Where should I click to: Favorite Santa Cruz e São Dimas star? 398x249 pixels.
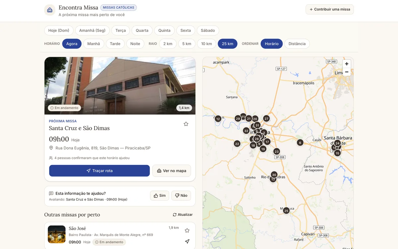coord(186,124)
